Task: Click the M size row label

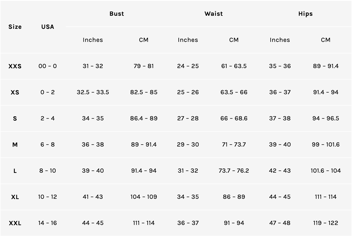Action: (15, 145)
